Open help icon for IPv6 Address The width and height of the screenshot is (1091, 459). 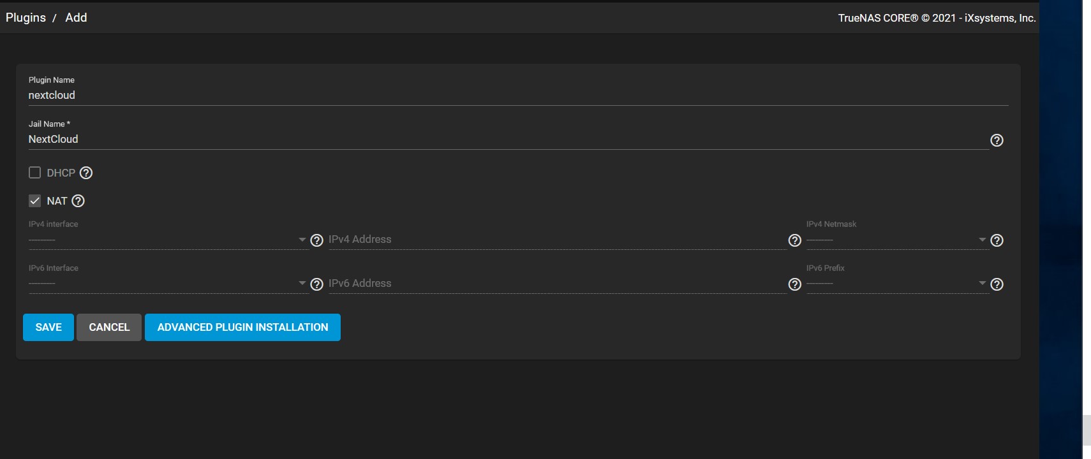794,284
